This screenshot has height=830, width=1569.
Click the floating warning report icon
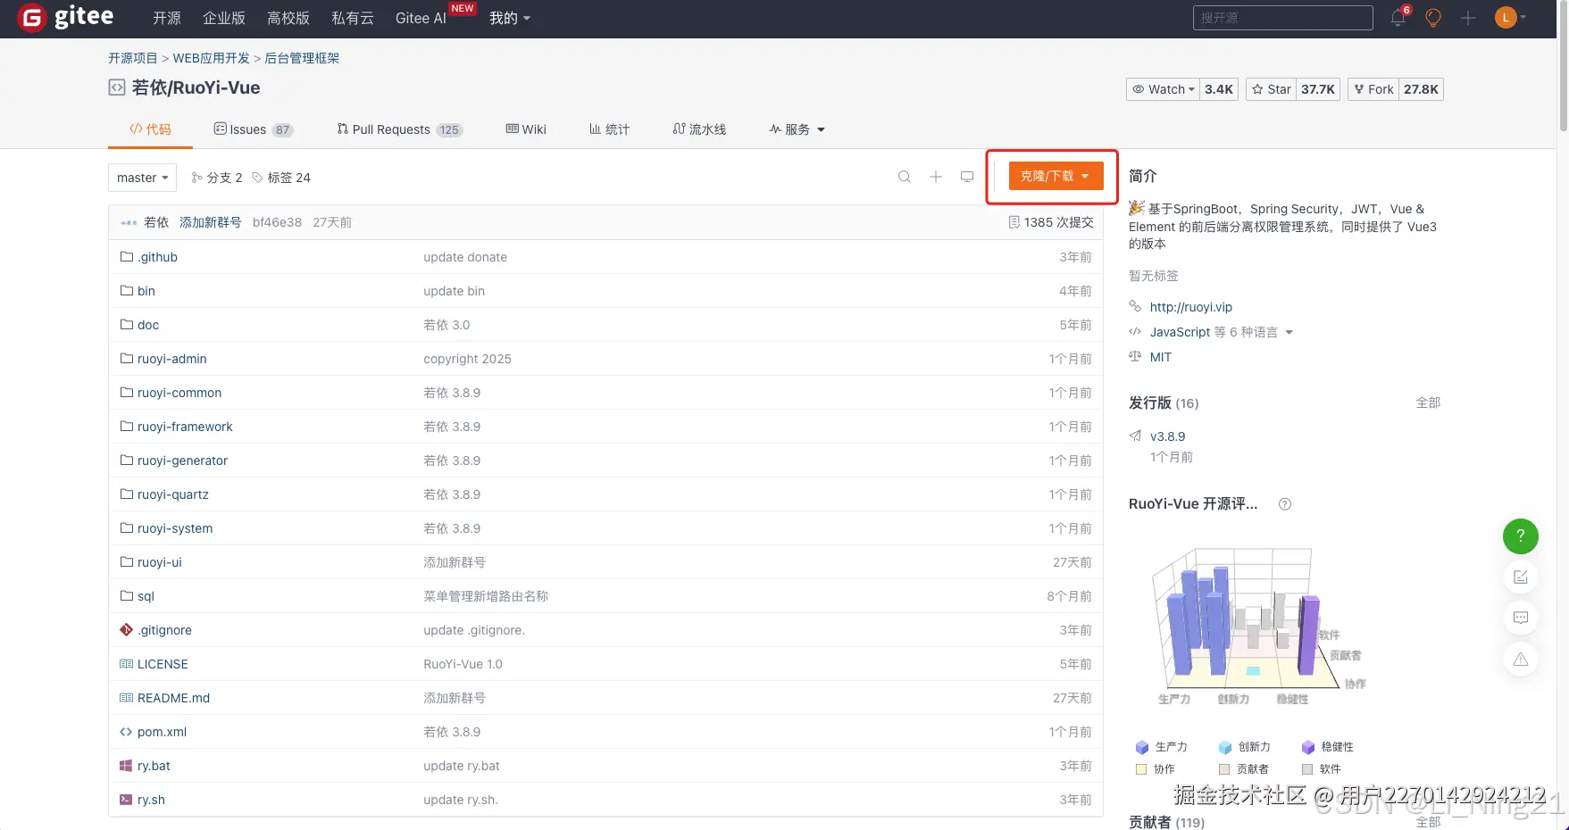tap(1521, 659)
